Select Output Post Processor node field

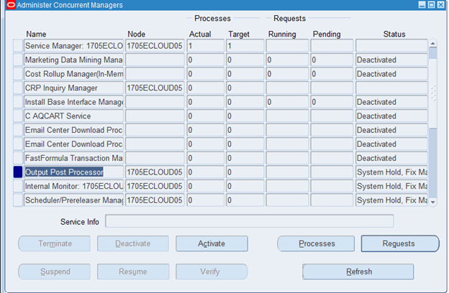pyautogui.click(x=154, y=172)
